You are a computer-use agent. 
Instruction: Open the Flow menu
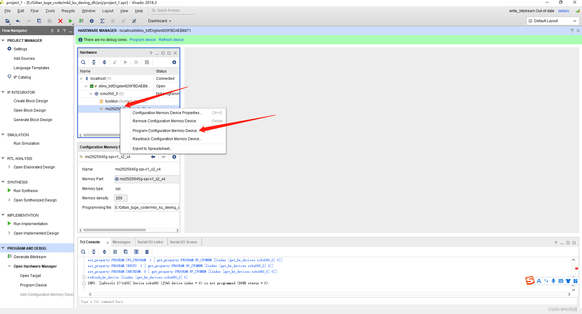pos(35,11)
